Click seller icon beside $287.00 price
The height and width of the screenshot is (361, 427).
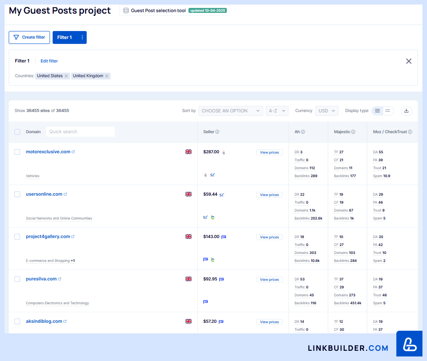pyautogui.click(x=224, y=153)
